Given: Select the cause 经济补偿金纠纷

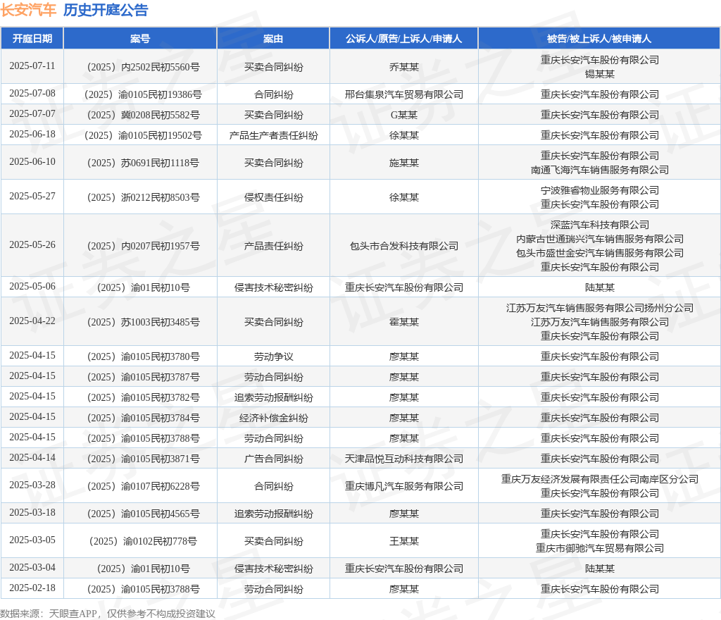Looking at the screenshot, I should click(x=273, y=418).
